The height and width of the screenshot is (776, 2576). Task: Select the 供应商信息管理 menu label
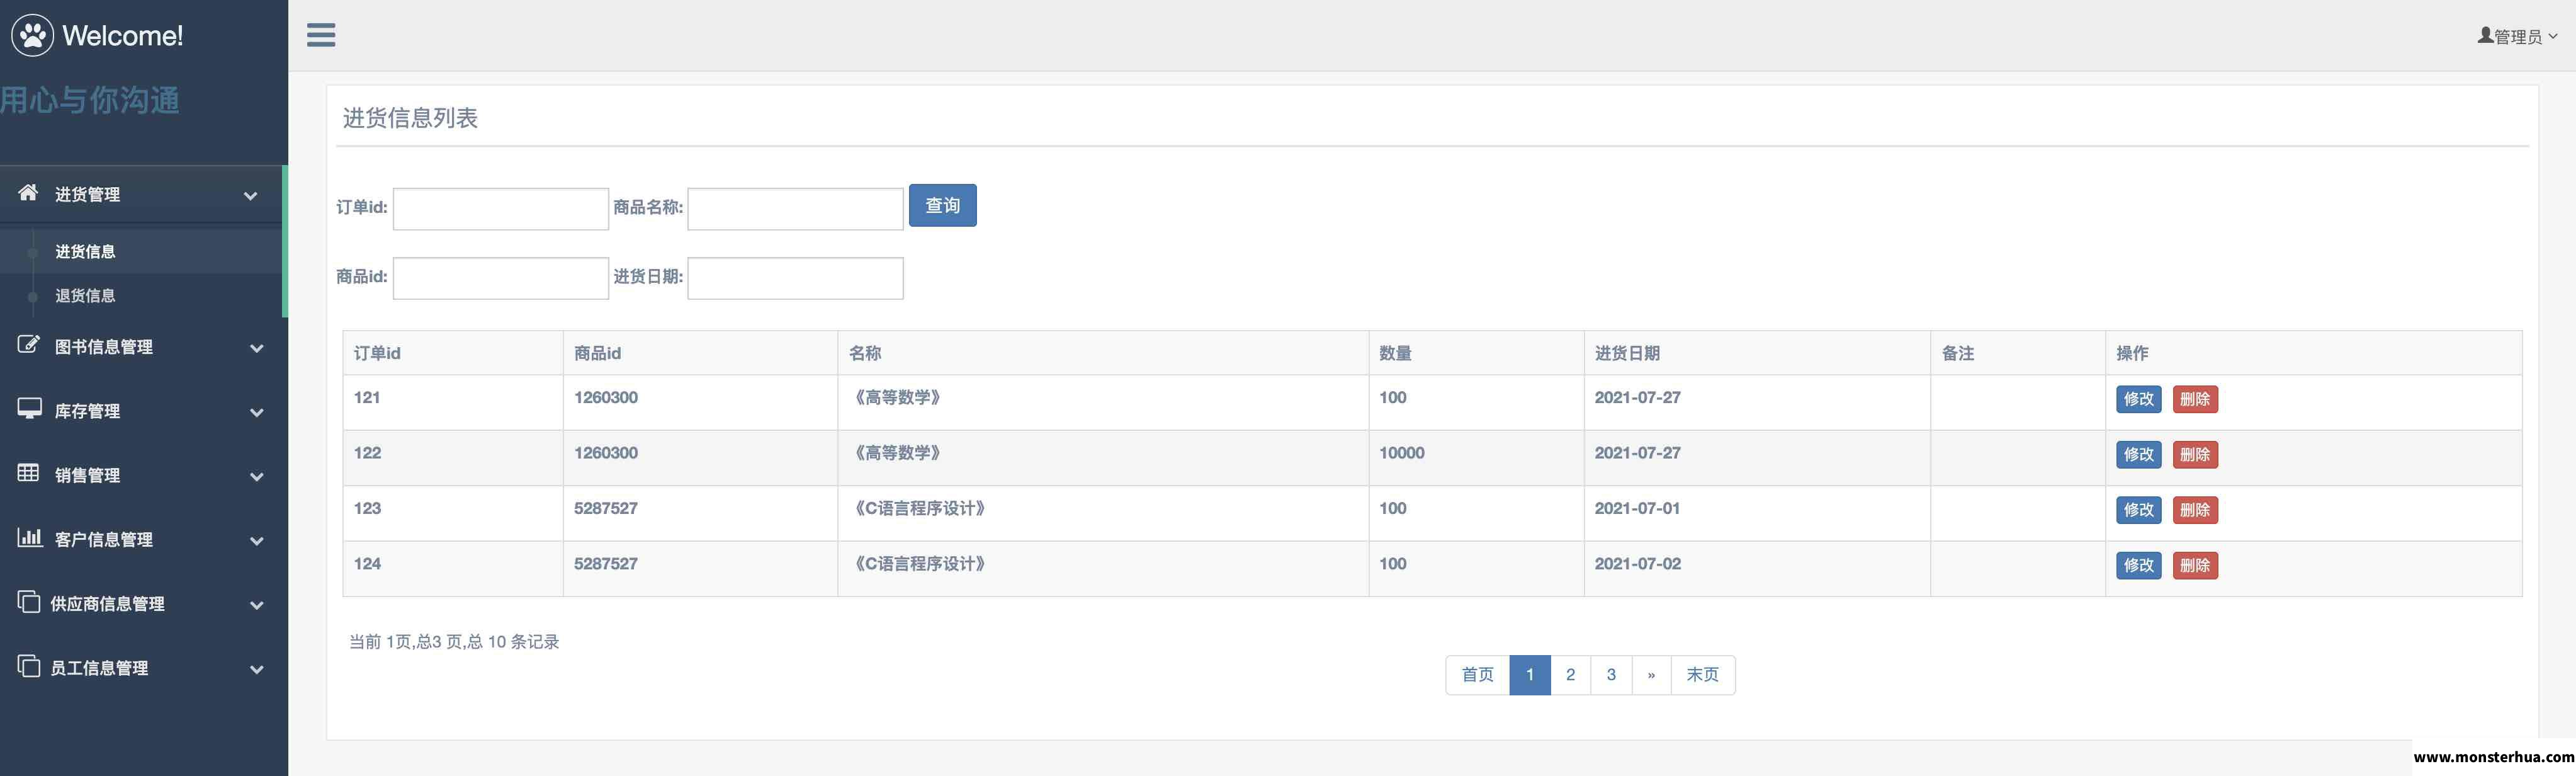pyautogui.click(x=108, y=603)
